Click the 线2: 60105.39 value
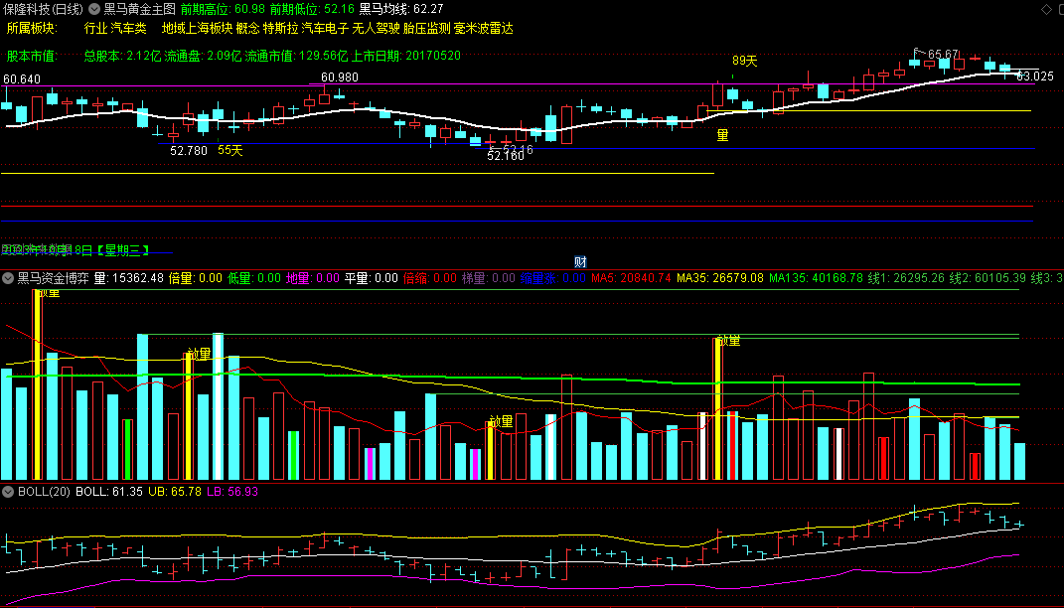Screen dimensions: 1064x608 coord(988,278)
